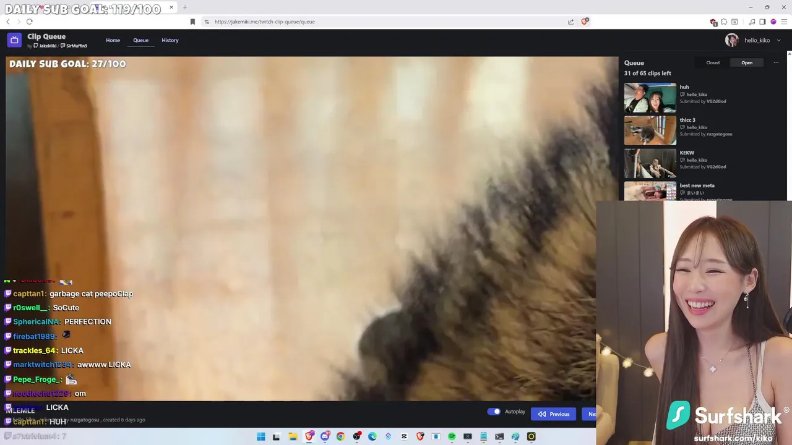Open Google Chrome from the taskbar

[340, 436]
